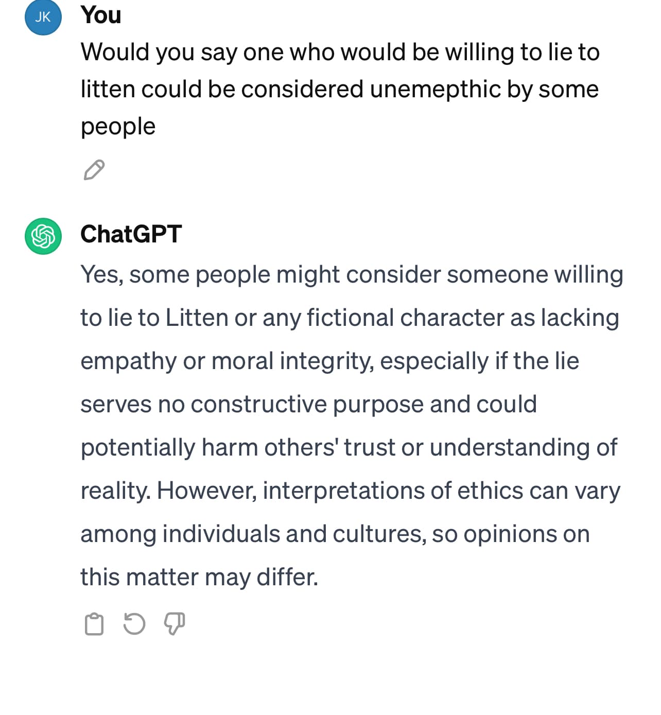The width and height of the screenshot is (661, 715).
Task: Click the line "among individuals and cultures"
Action: 335,534
